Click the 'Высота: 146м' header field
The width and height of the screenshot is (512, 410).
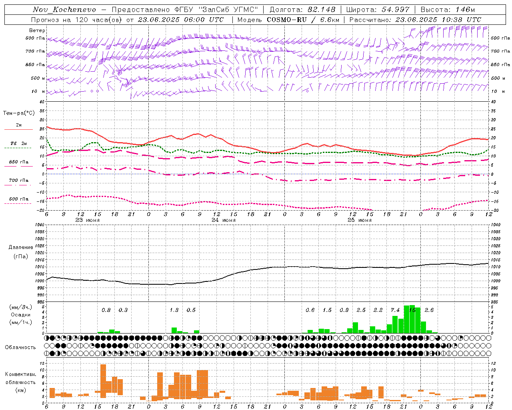[448, 10]
